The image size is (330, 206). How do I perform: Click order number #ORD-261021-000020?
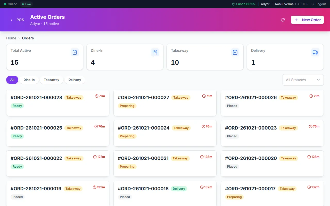tap(251, 158)
